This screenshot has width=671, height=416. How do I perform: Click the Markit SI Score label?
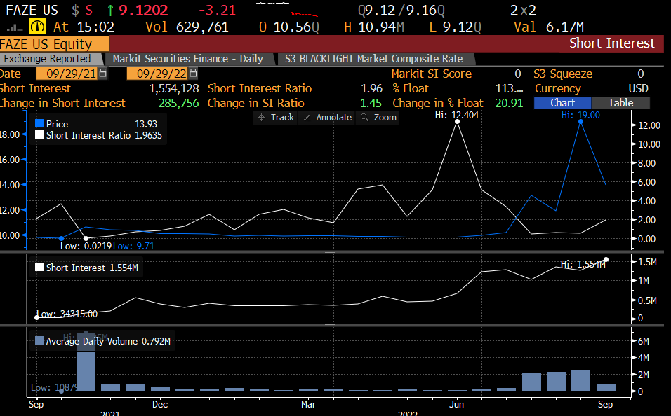432,74
